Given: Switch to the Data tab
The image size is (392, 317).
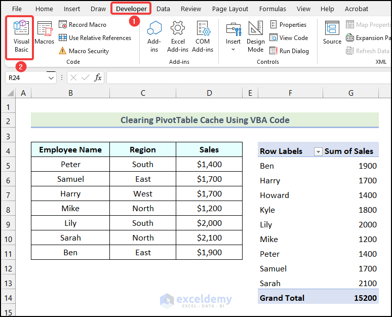Looking at the screenshot, I should (163, 9).
